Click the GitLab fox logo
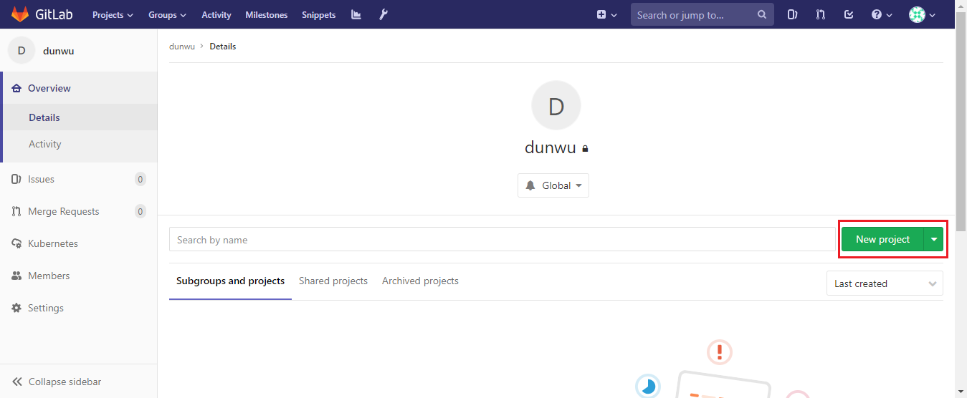 (20, 14)
